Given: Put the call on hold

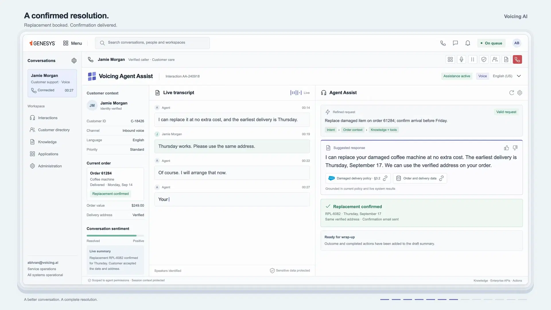Looking at the screenshot, I should pyautogui.click(x=472, y=59).
